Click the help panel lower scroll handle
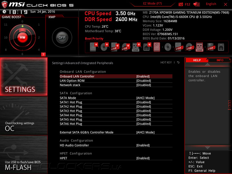 pos(208,148)
